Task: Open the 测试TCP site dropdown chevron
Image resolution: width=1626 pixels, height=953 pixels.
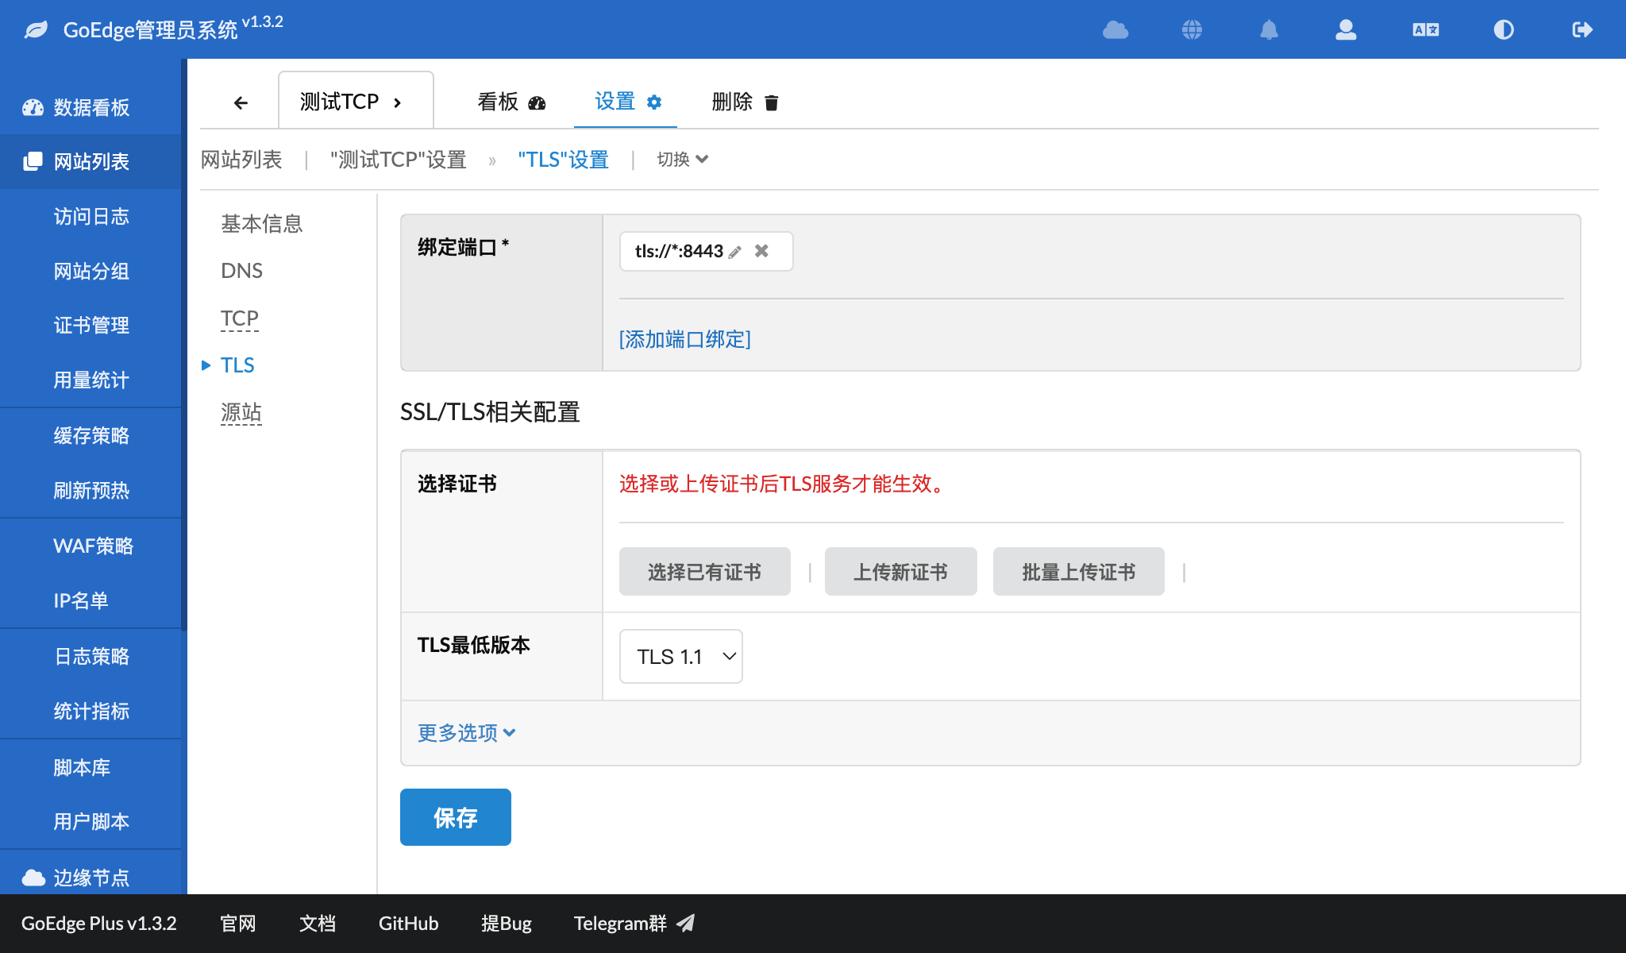Action: coord(398,102)
